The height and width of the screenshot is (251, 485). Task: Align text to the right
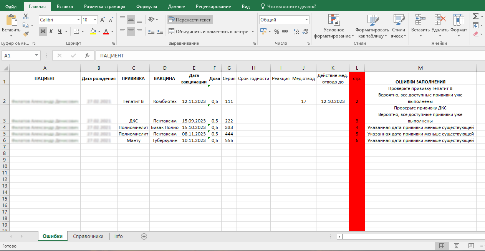[x=140, y=31]
